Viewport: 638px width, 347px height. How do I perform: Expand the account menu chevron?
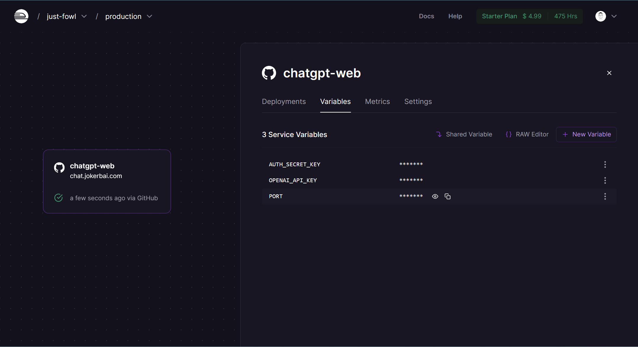coord(614,17)
